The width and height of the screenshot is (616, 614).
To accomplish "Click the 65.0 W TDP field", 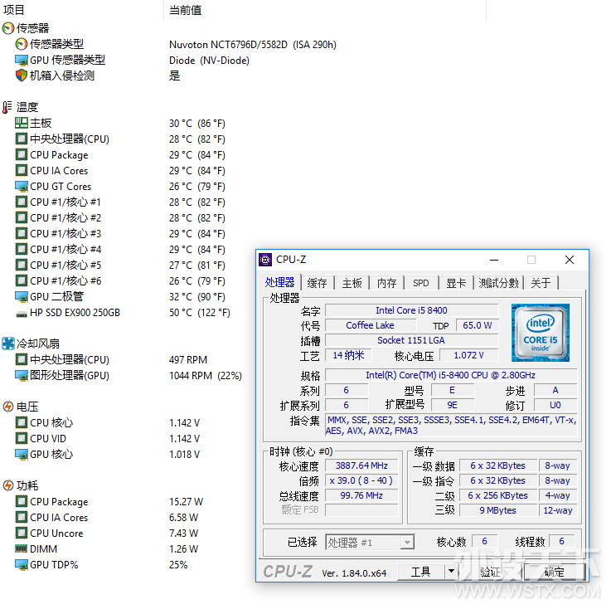I will (x=478, y=325).
